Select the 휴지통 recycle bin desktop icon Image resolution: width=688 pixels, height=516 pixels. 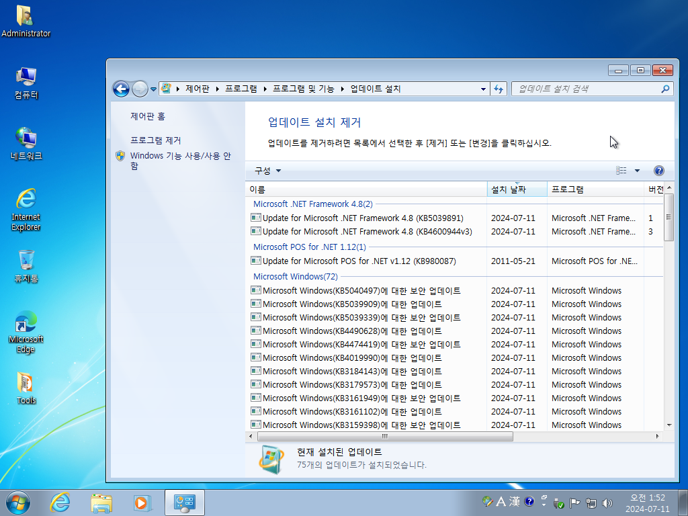point(26,267)
